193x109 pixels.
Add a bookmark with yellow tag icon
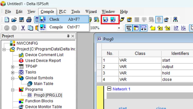(x=152, y=28)
